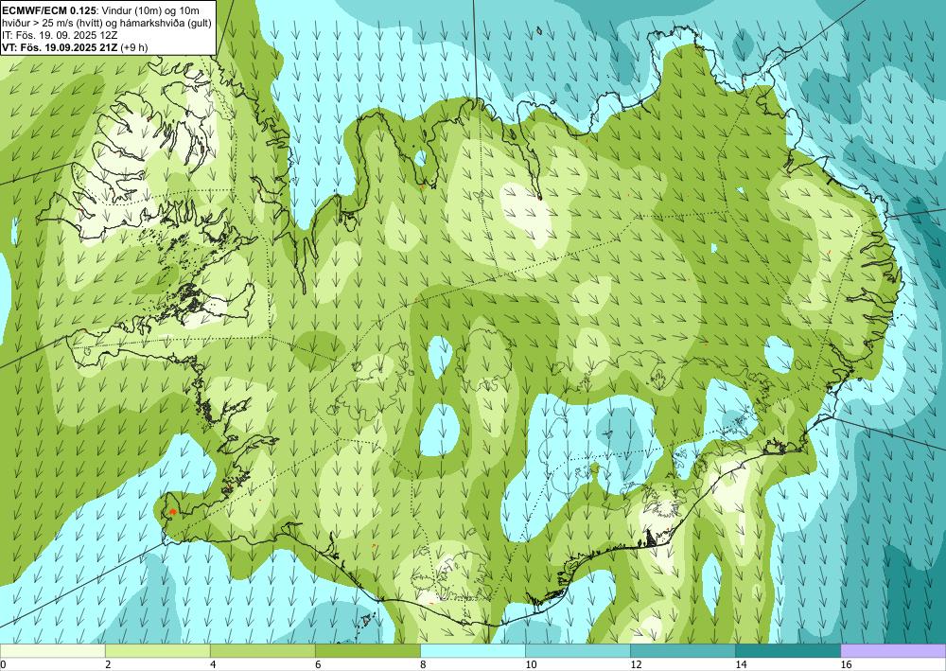Screen dimensions: 946x671
Task: Click the legend label '16'
Action: click(x=846, y=664)
